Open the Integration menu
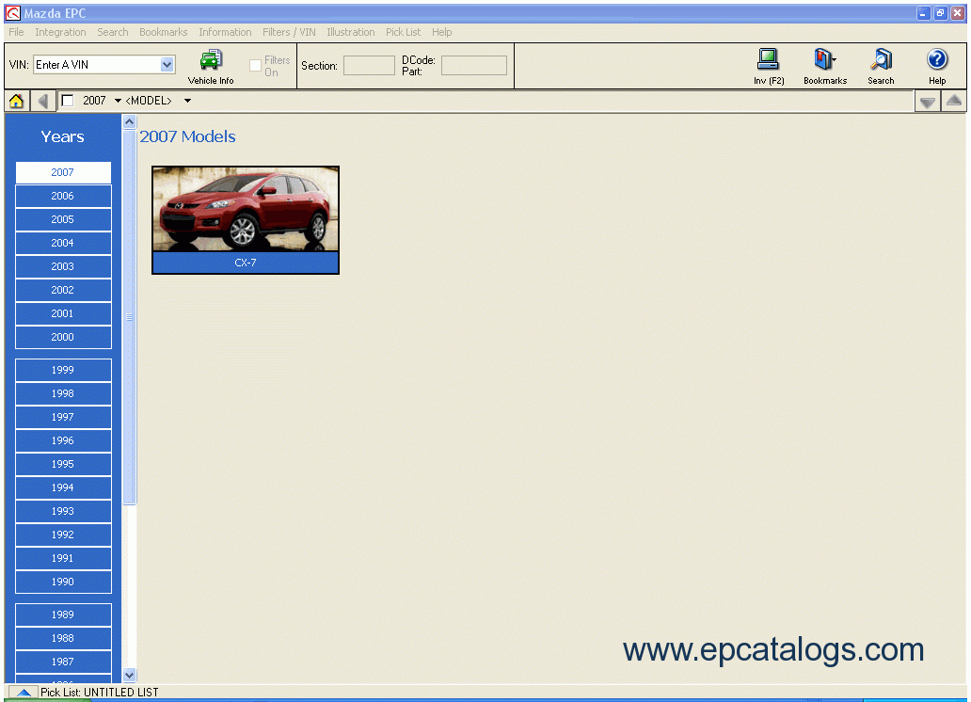971x702 pixels. [x=60, y=32]
